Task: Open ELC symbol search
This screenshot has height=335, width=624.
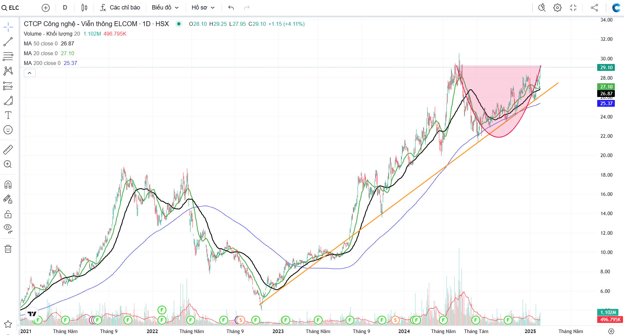Action: pos(10,8)
